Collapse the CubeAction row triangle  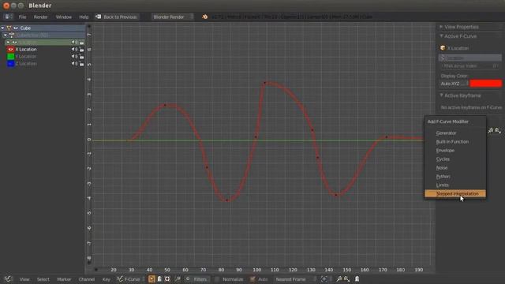point(5,35)
